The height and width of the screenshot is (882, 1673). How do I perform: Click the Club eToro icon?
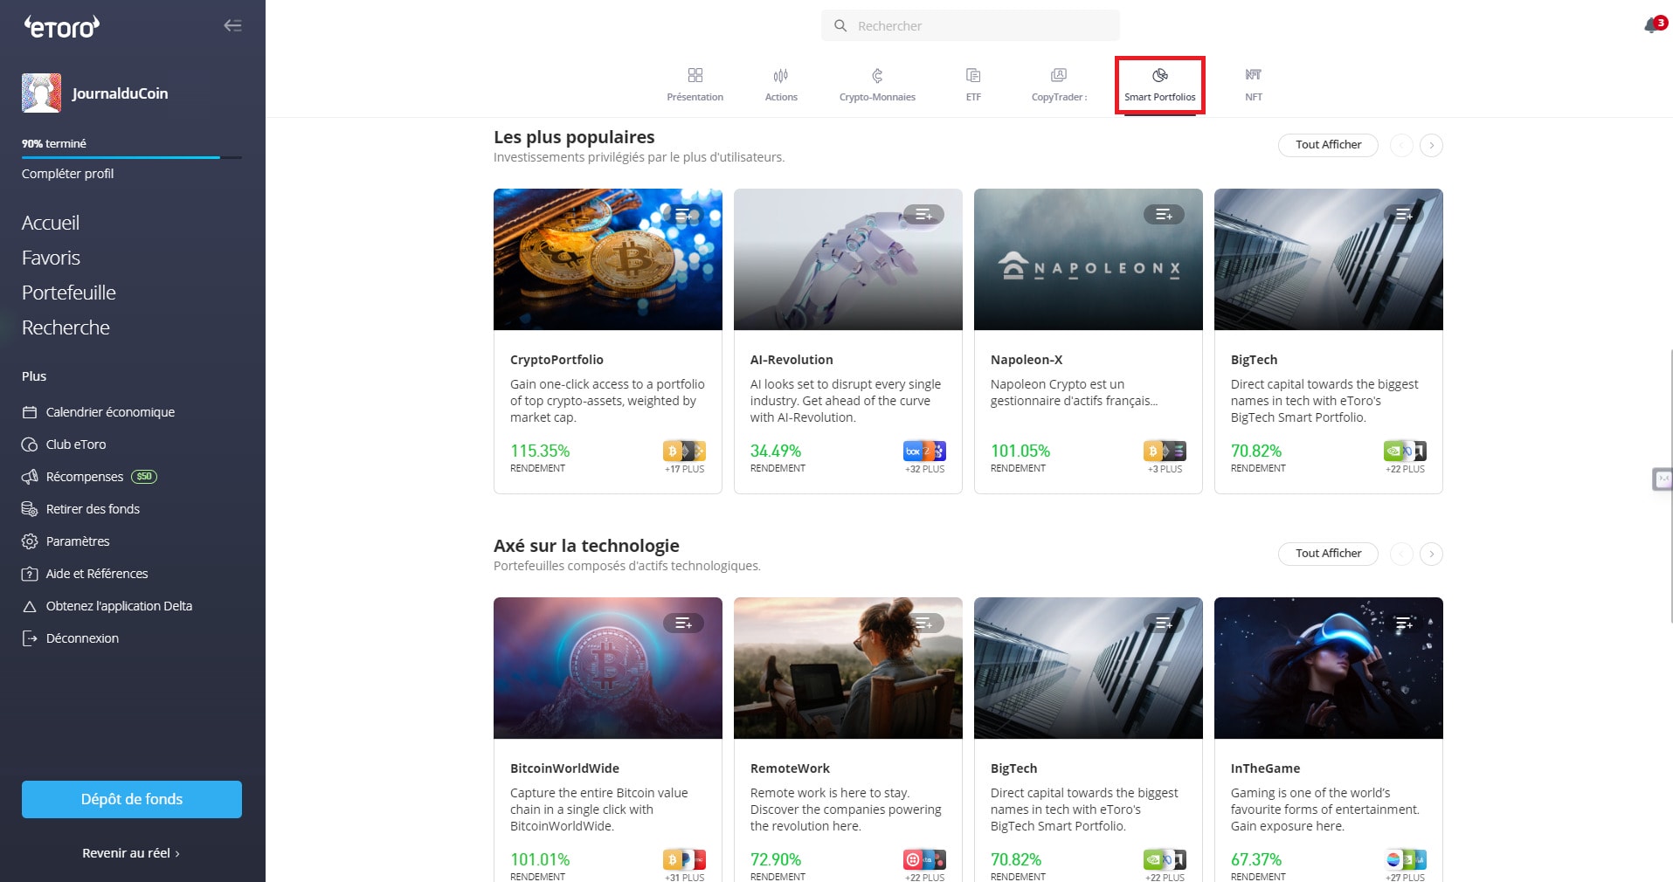[30, 444]
